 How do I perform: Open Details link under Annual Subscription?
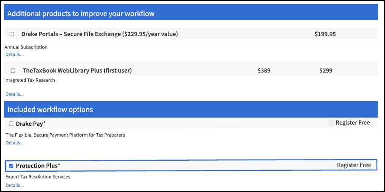pos(15,55)
